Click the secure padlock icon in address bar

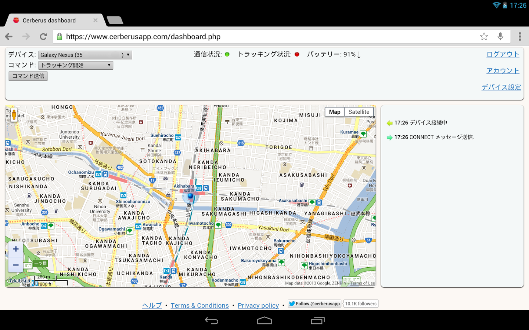60,36
